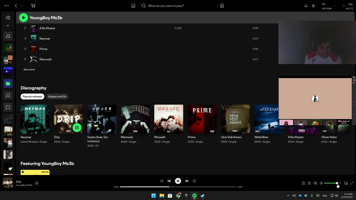356x200 pixels.
Task: Open Veni Vidi Amavi cover
Action: tap(236, 119)
